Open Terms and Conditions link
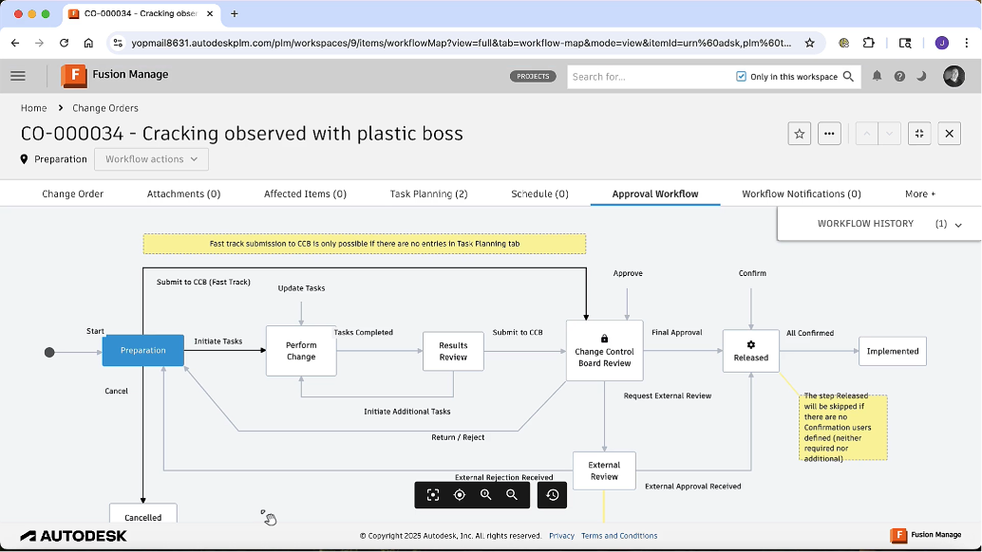Viewport: 982px width, 552px height. click(x=619, y=536)
